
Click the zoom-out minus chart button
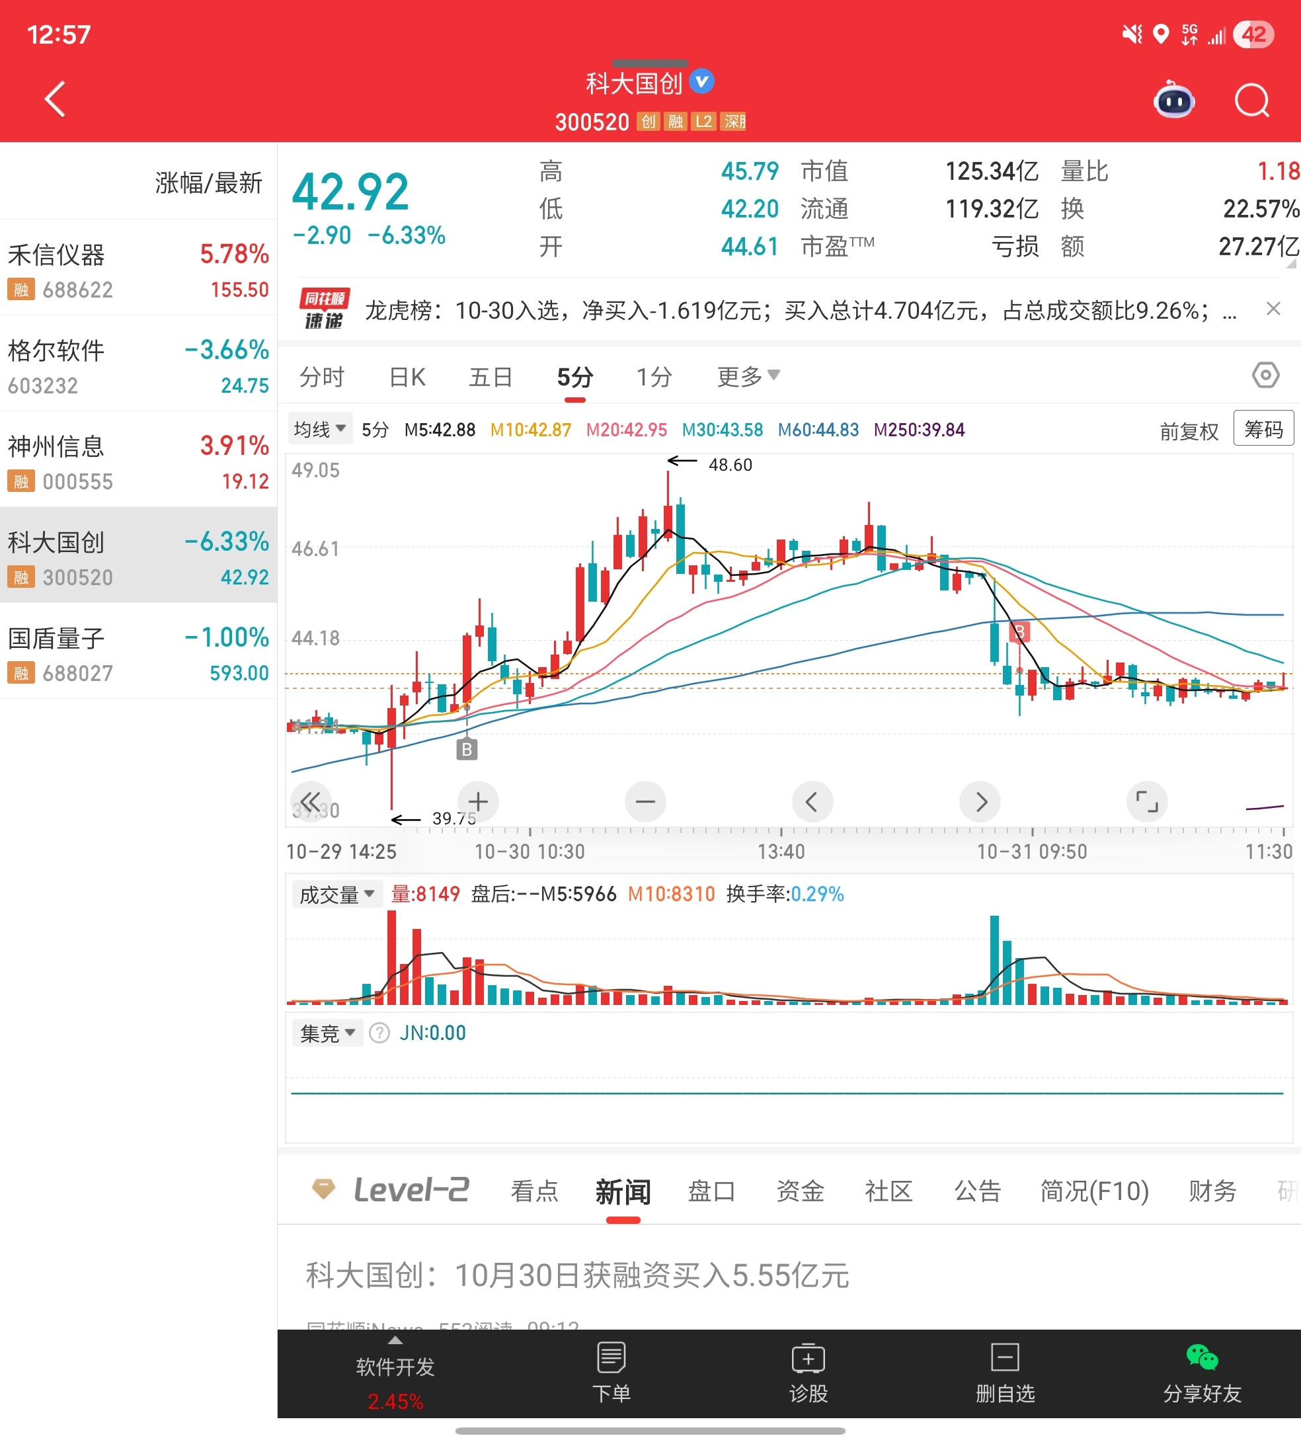click(x=645, y=801)
